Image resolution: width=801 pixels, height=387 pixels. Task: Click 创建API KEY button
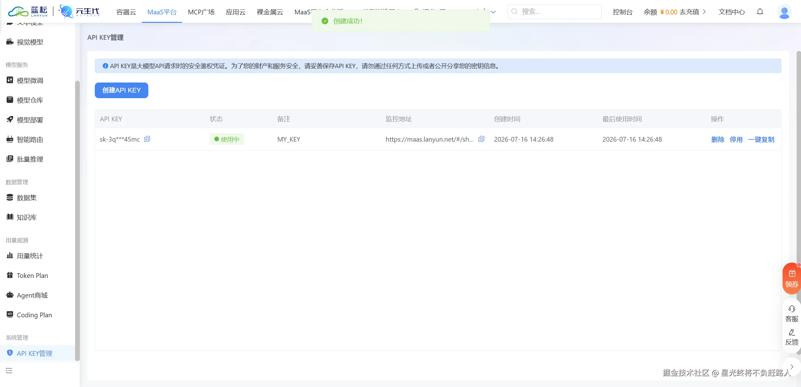[x=121, y=90]
